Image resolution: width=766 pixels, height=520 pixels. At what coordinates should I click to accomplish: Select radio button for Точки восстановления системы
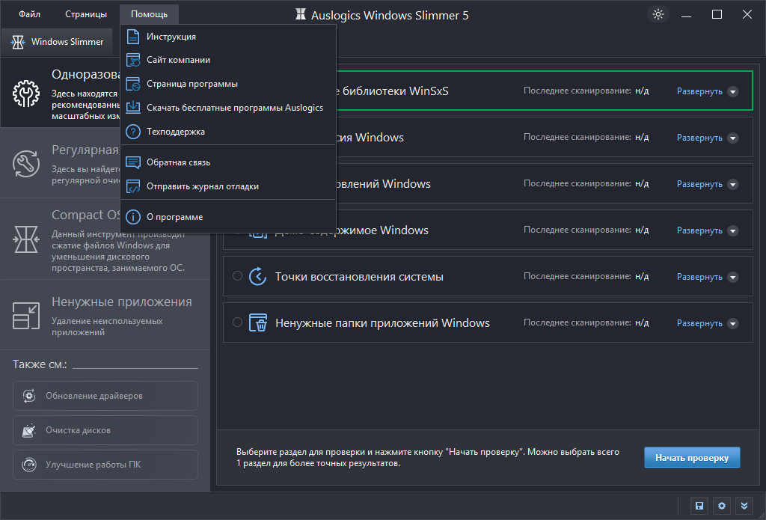click(237, 276)
